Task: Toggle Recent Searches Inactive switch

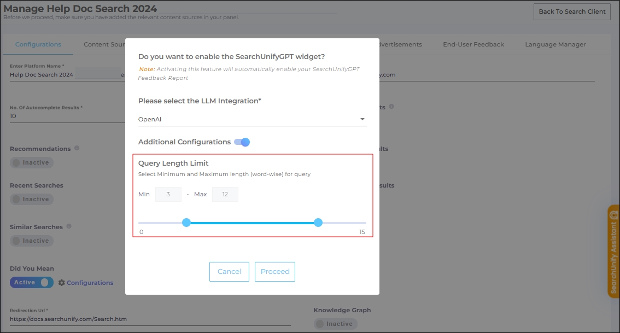Action: [32, 199]
